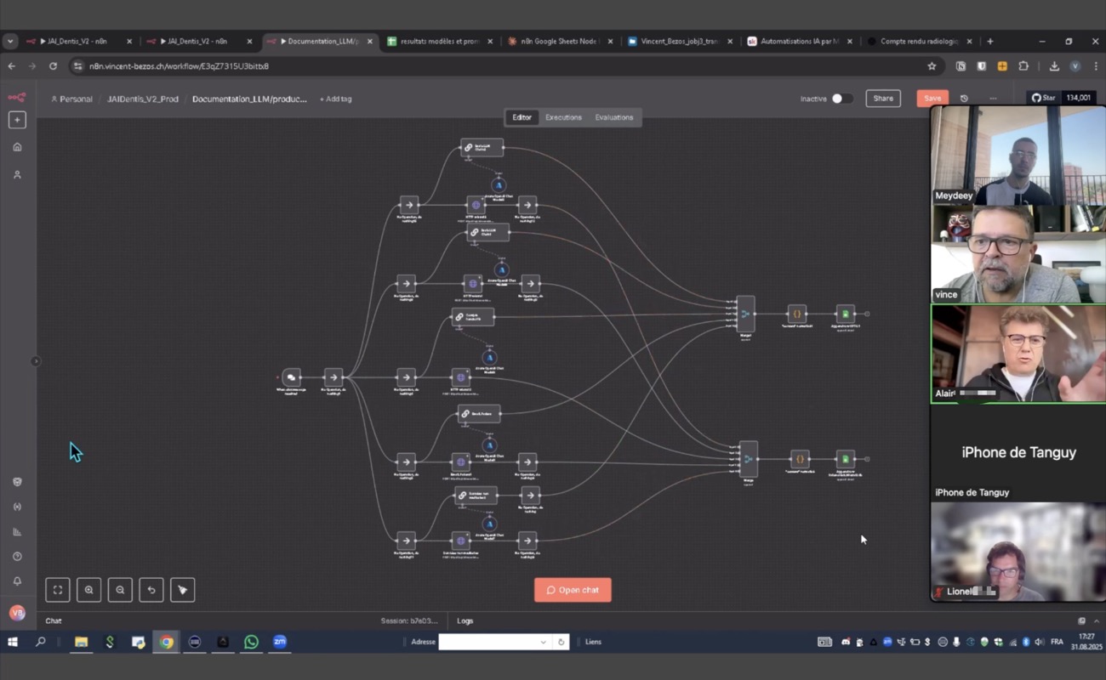Open the notifications bell in left sidebar
This screenshot has height=680, width=1106.
click(x=17, y=581)
